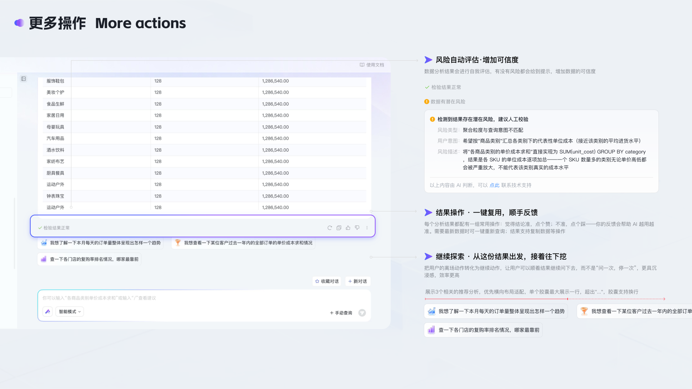
Task: Open the 使用文档 documentation link
Action: [x=372, y=65]
